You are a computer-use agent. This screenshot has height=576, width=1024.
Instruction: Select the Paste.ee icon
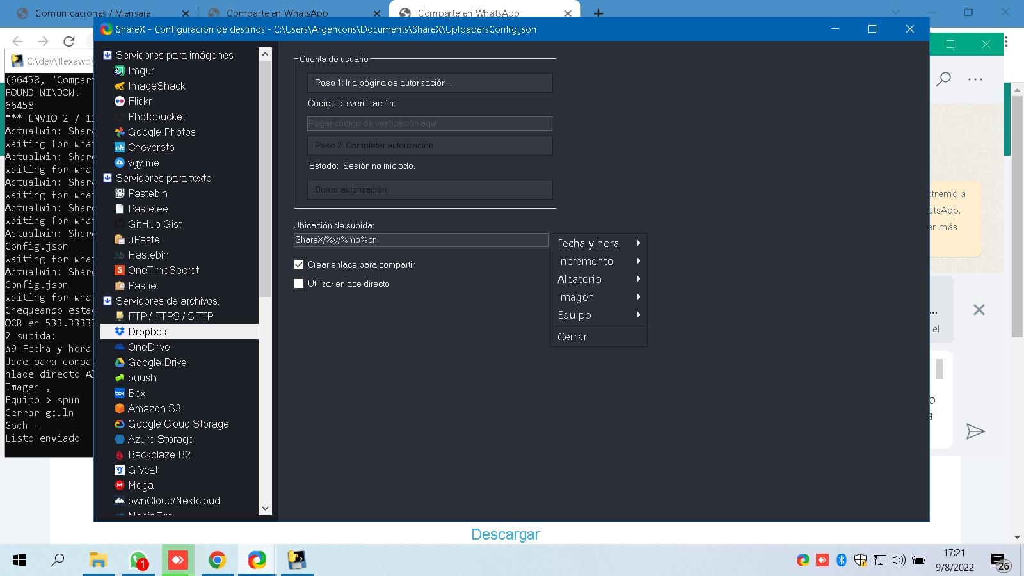coord(119,209)
